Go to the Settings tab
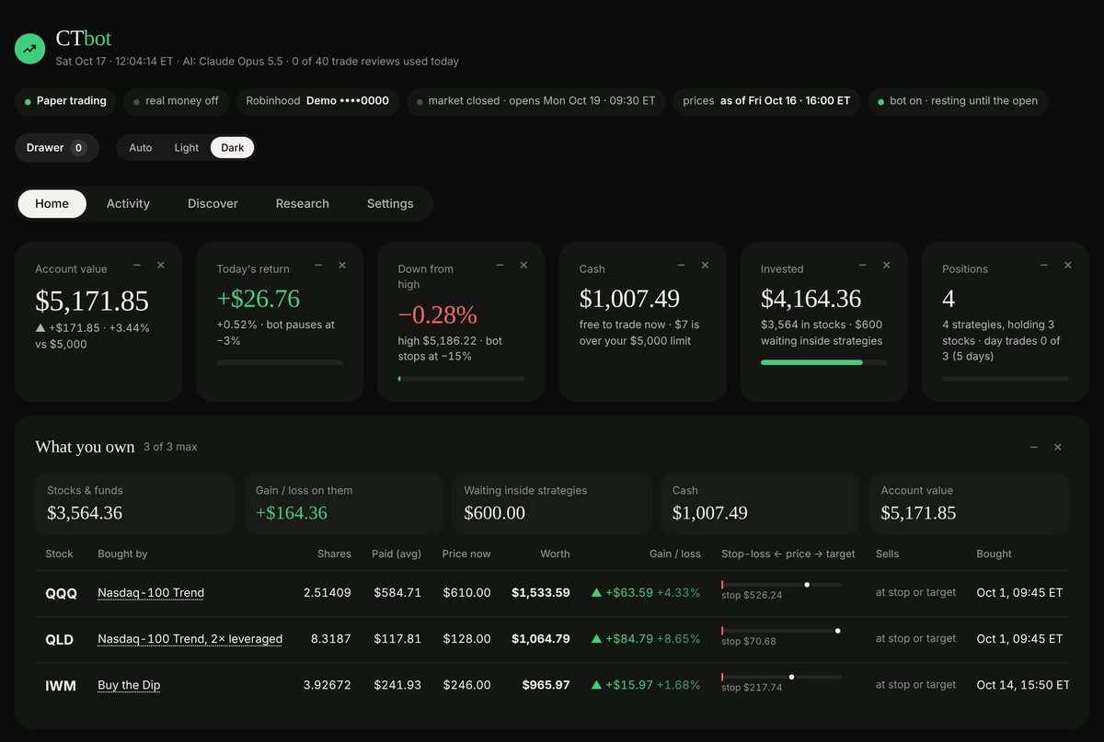The image size is (1104, 742). pos(390,204)
